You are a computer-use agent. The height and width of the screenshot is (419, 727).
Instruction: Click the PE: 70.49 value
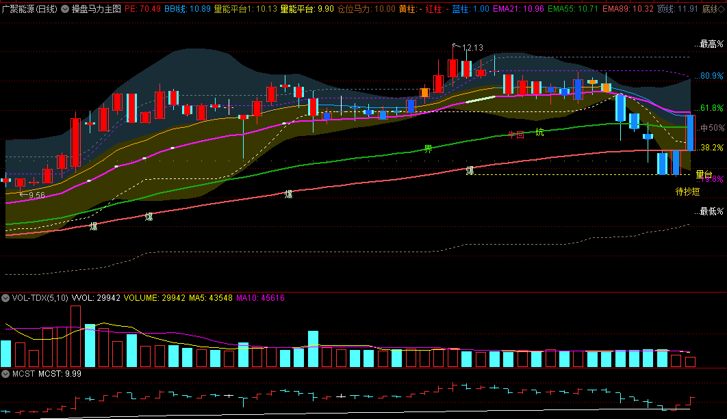pos(143,9)
